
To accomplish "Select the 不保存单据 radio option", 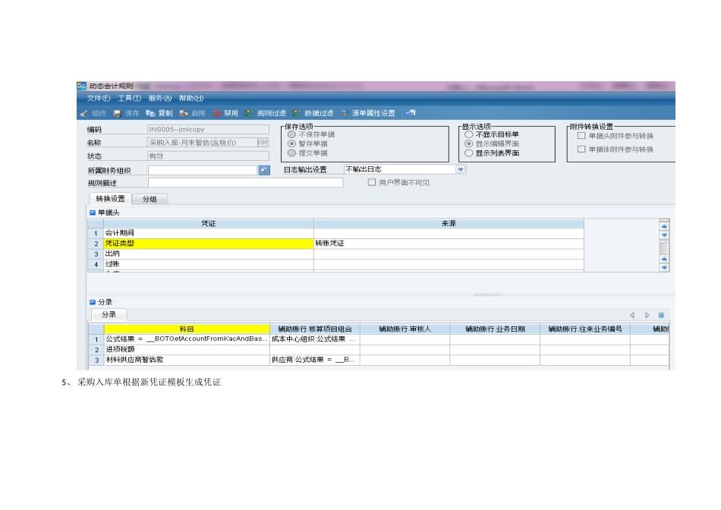I will (x=291, y=134).
